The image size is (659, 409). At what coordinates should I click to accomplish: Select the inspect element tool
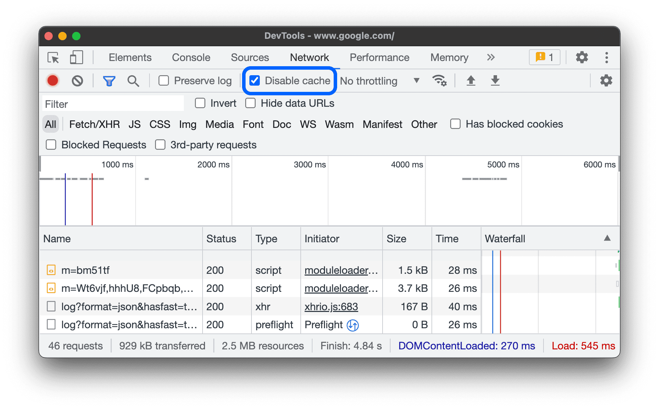point(52,58)
